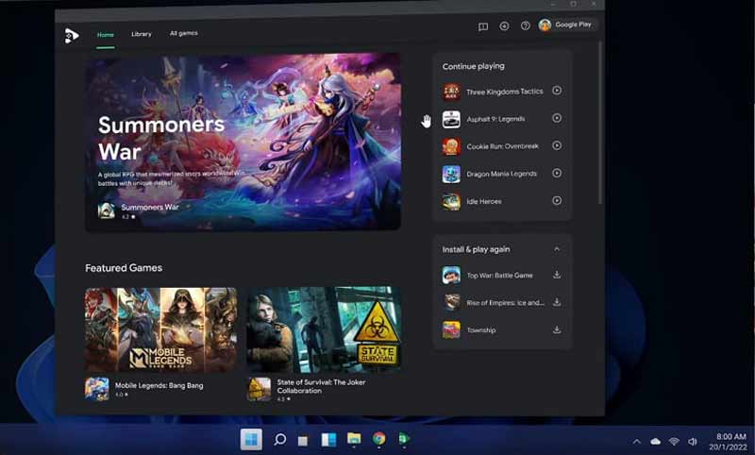Switch to the Library tab
The width and height of the screenshot is (755, 455).
click(x=142, y=34)
